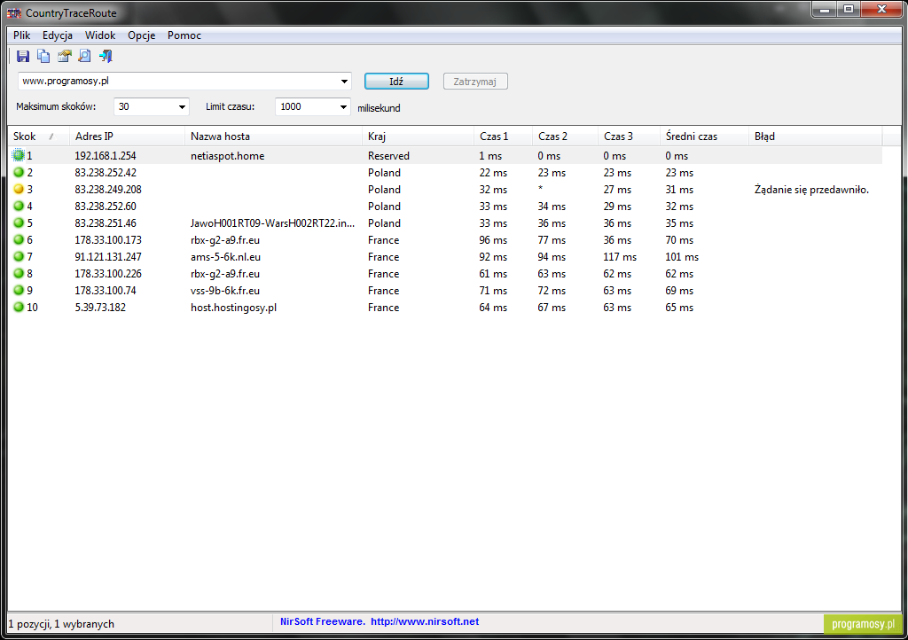Close the CountryTraceRoute window
The width and height of the screenshot is (908, 640).
coord(882,10)
